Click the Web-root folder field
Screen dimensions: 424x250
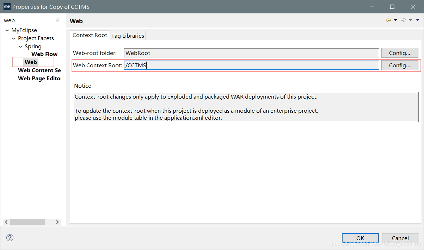tap(252, 53)
